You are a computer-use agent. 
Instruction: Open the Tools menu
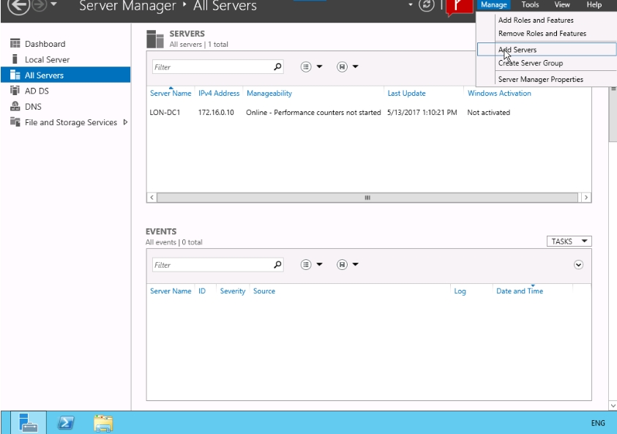tap(530, 5)
